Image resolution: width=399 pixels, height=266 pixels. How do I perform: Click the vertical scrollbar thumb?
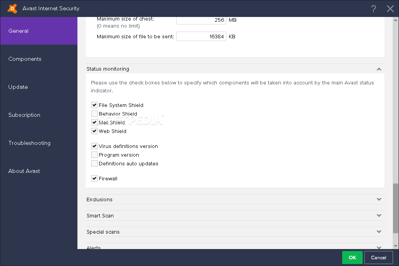click(x=395, y=208)
